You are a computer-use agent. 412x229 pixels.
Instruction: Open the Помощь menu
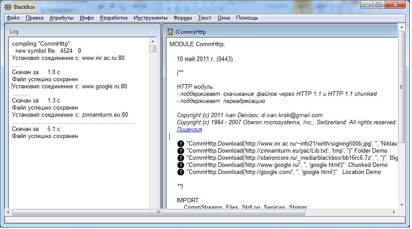[x=247, y=18]
